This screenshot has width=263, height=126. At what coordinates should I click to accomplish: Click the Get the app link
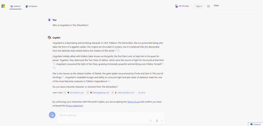pyautogui.click(x=182, y=6)
